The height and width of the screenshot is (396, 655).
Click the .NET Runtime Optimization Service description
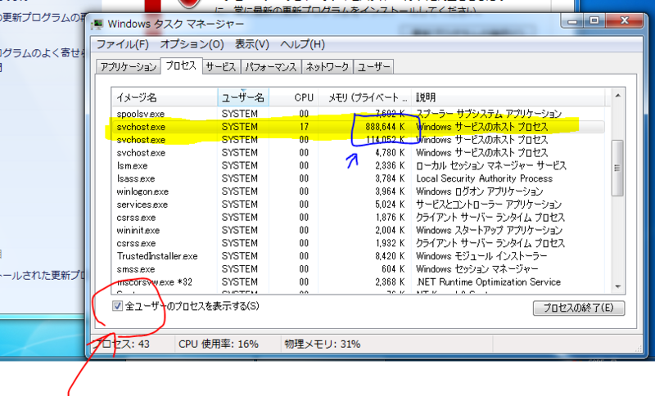[488, 281]
